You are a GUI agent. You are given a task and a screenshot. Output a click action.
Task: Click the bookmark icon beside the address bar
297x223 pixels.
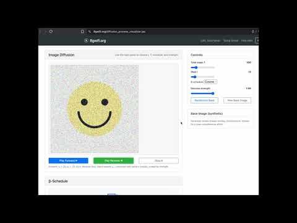pos(82,32)
